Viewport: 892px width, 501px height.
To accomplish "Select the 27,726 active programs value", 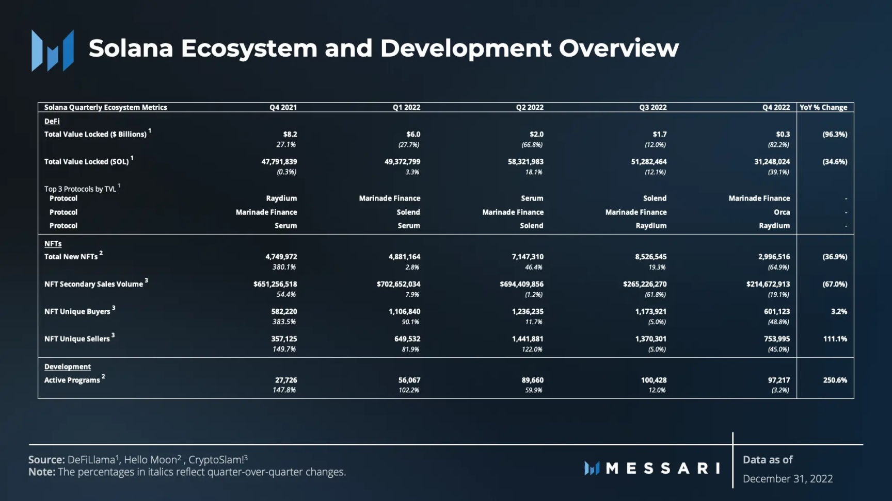I will [x=286, y=379].
